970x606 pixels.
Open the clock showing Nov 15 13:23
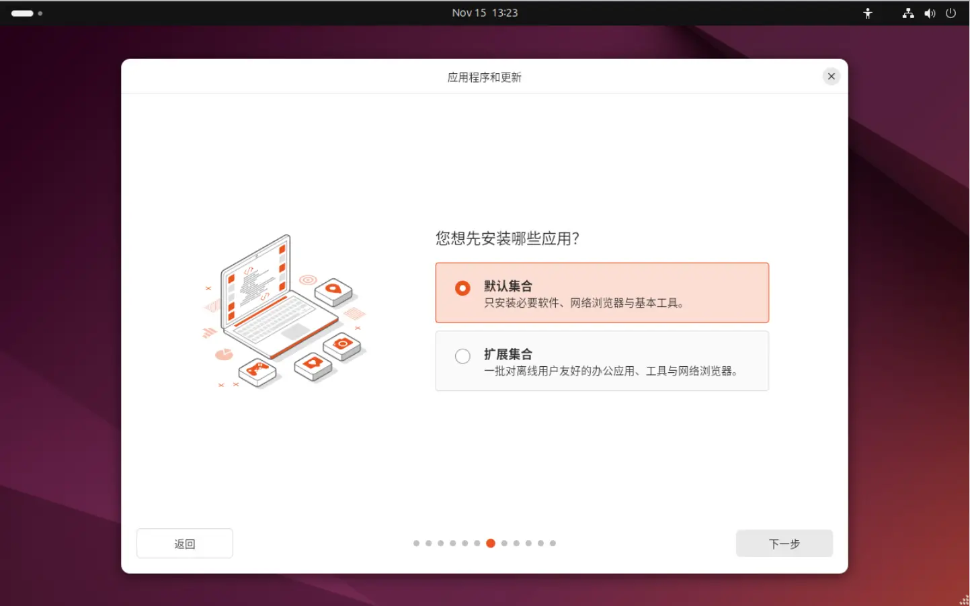[485, 13]
